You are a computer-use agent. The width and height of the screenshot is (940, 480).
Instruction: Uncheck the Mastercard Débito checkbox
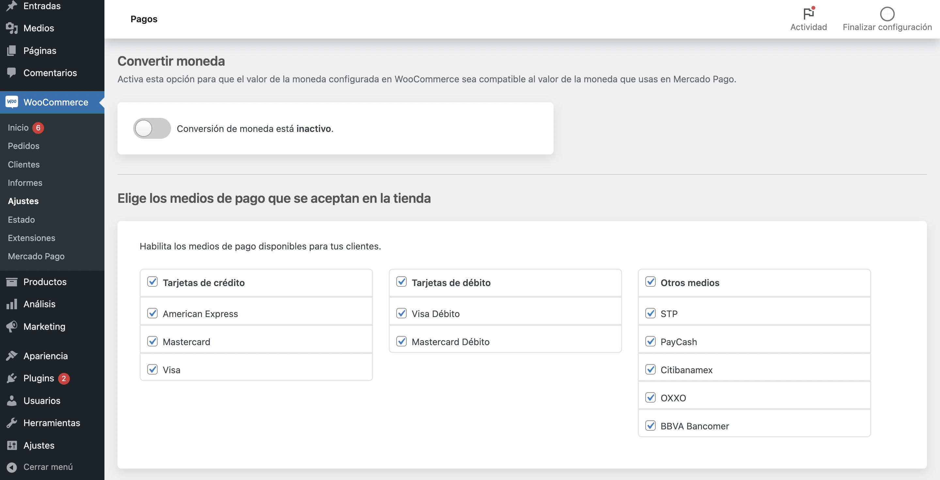tap(401, 341)
